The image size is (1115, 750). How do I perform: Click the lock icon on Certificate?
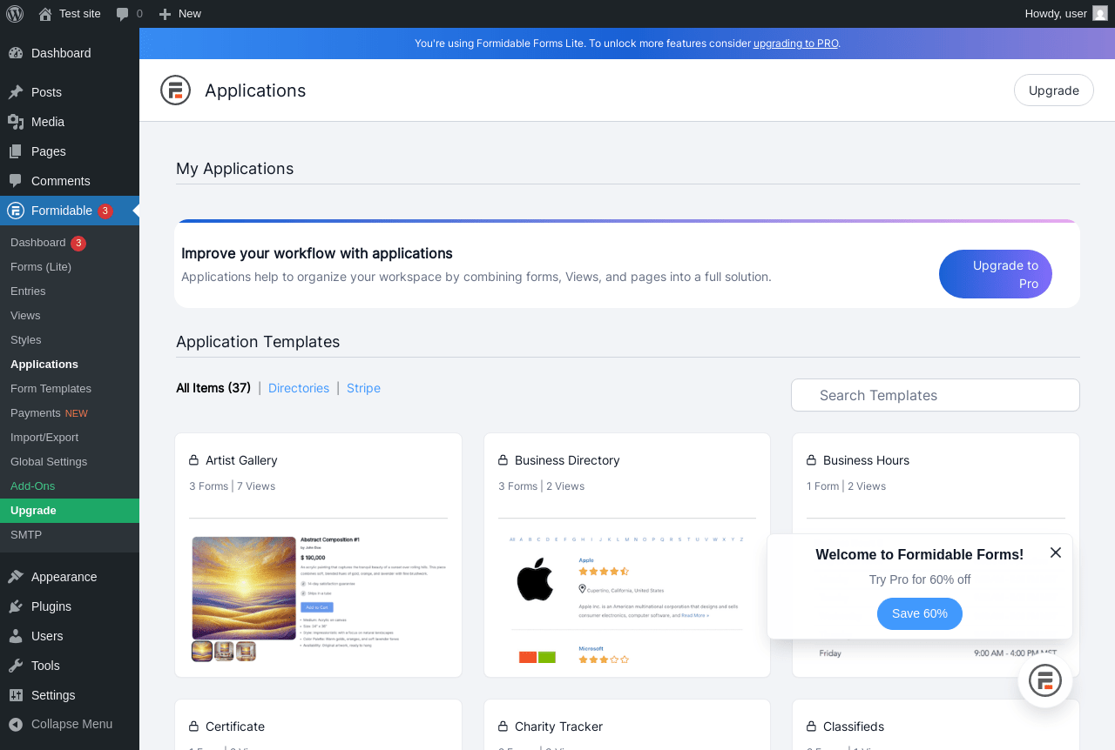point(193,726)
